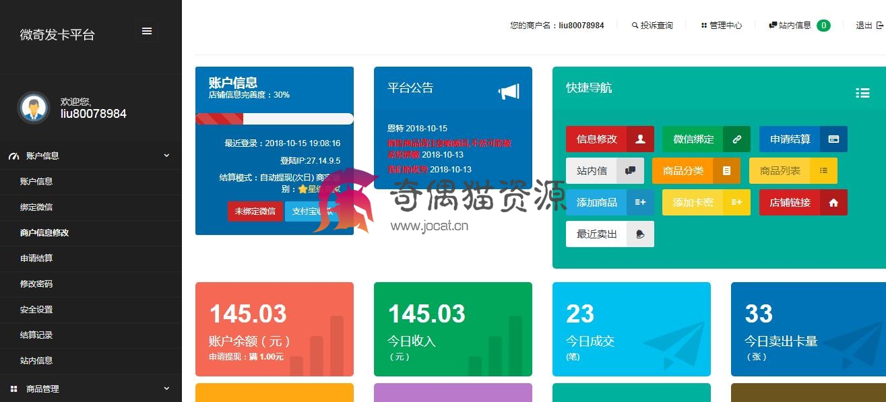
Task: Click the document icon on 商品分类
Action: point(726,170)
